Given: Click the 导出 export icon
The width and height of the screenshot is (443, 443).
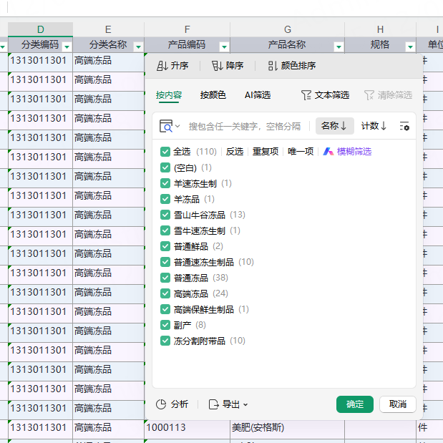Looking at the screenshot, I should point(213,404).
